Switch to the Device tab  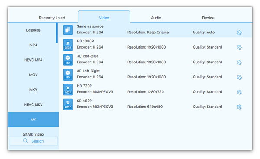(208, 18)
